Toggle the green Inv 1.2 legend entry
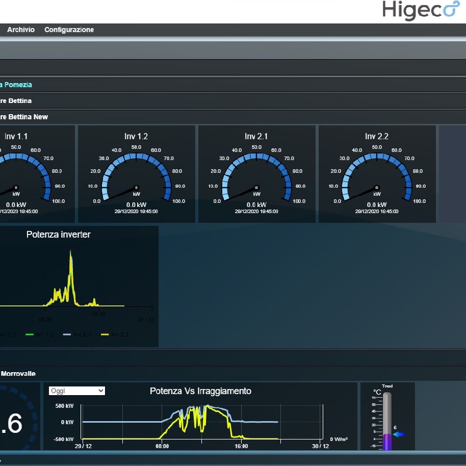Image resolution: width=466 pixels, height=466 pixels. coord(40,334)
